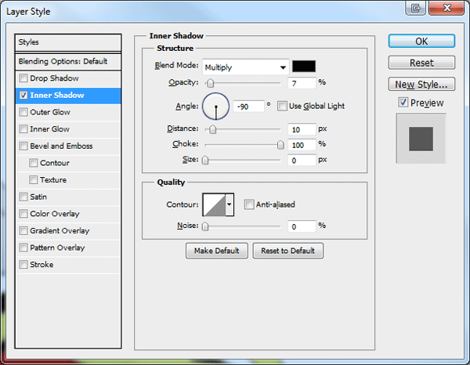Enable the Drop Shadow checkbox
This screenshot has width=470, height=365.
coord(23,78)
